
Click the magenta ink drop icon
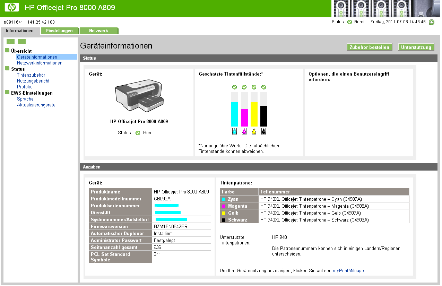pos(244,131)
